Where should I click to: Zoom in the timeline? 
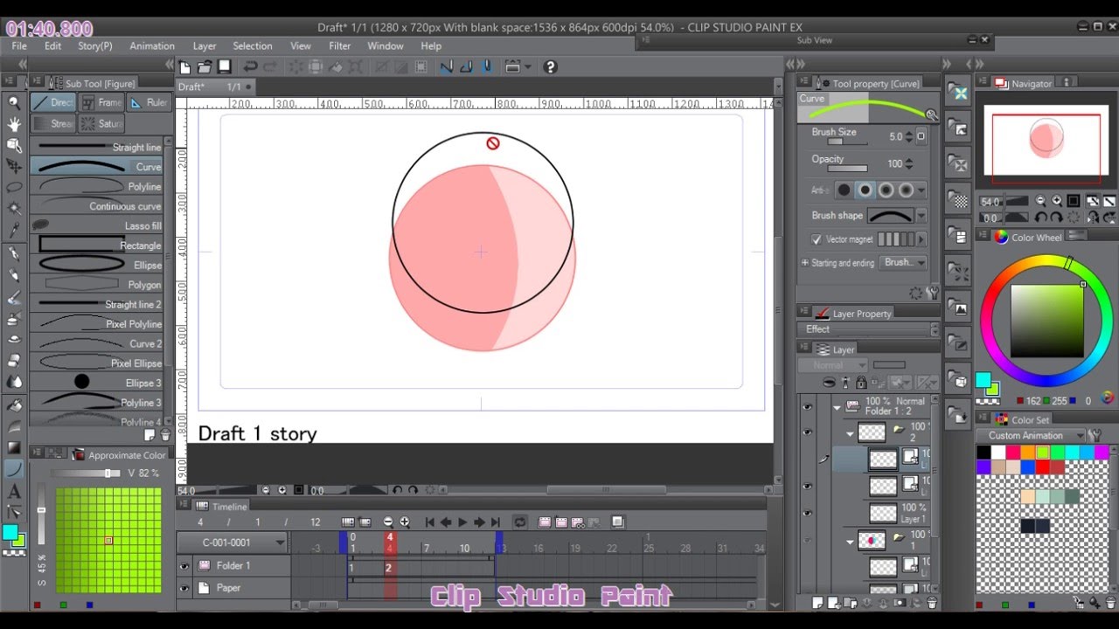pos(405,522)
